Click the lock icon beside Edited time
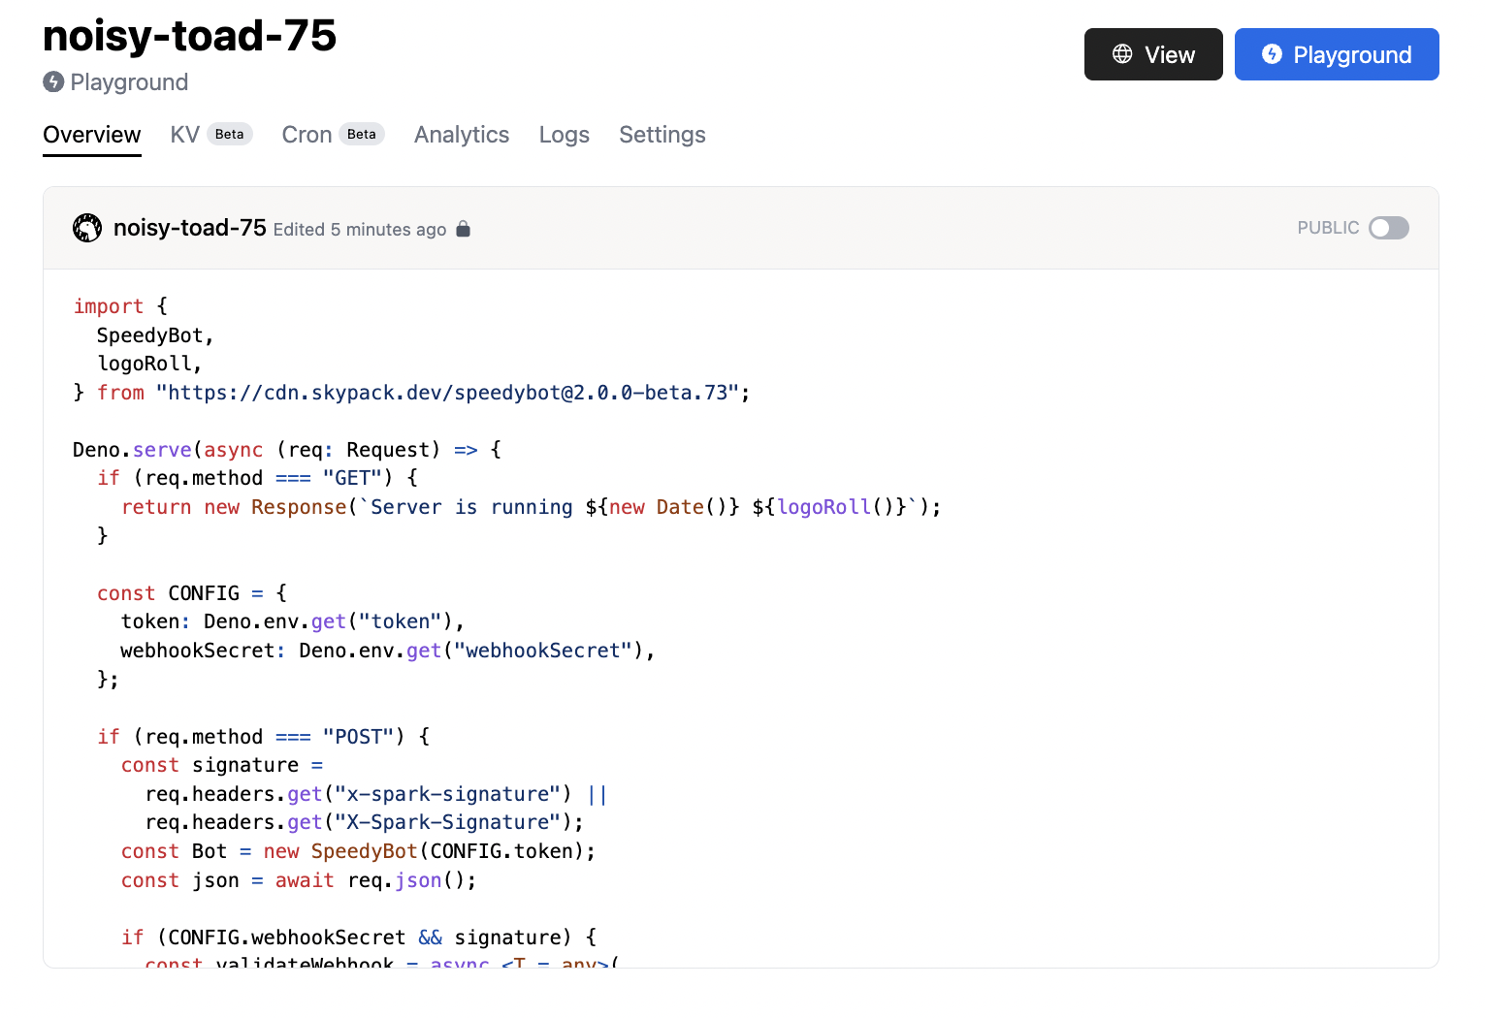Image resolution: width=1486 pixels, height=1018 pixels. pyautogui.click(x=464, y=229)
